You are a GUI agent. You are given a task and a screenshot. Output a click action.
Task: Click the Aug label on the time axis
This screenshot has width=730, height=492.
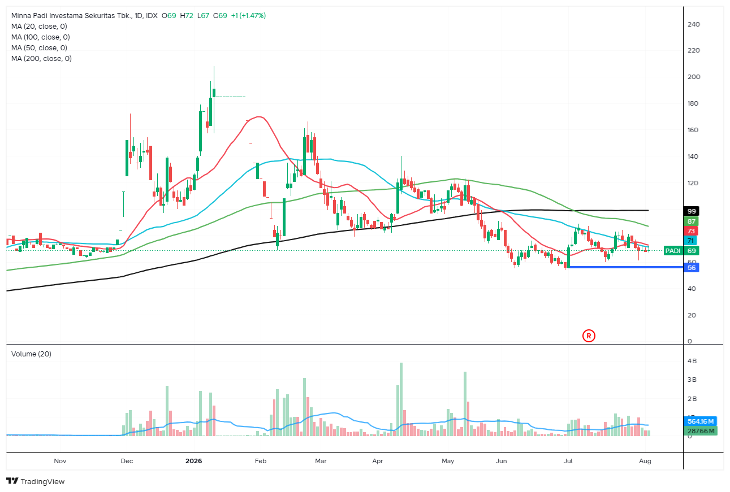pos(645,461)
